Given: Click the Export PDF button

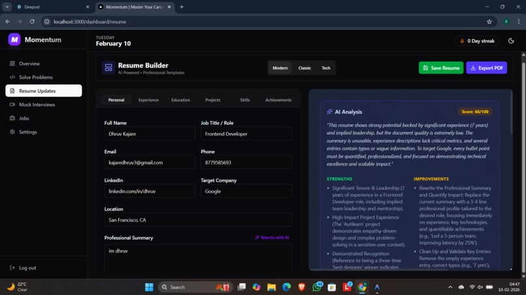Looking at the screenshot, I should [x=486, y=68].
